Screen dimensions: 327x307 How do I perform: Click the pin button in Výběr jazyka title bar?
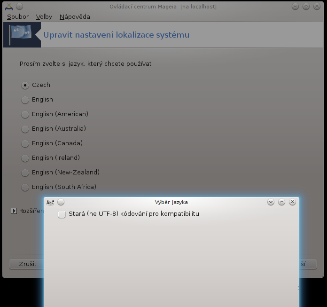pos(61,202)
